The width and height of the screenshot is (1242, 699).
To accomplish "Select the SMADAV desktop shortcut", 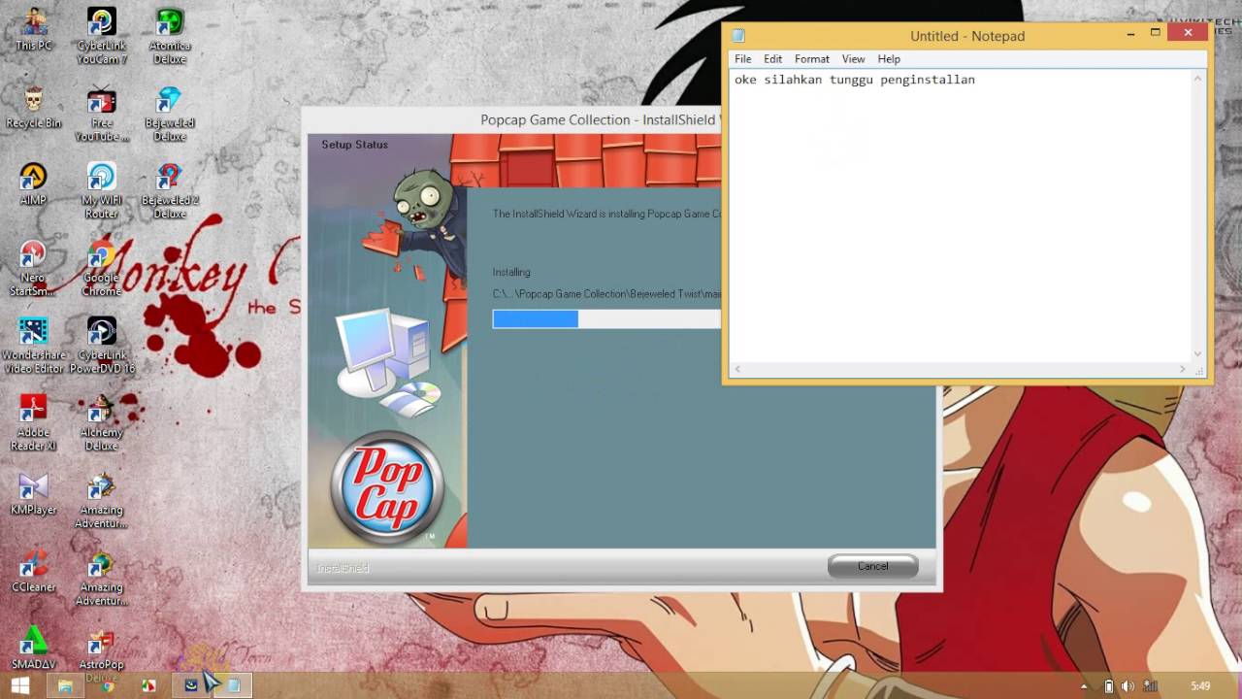I will [x=33, y=649].
